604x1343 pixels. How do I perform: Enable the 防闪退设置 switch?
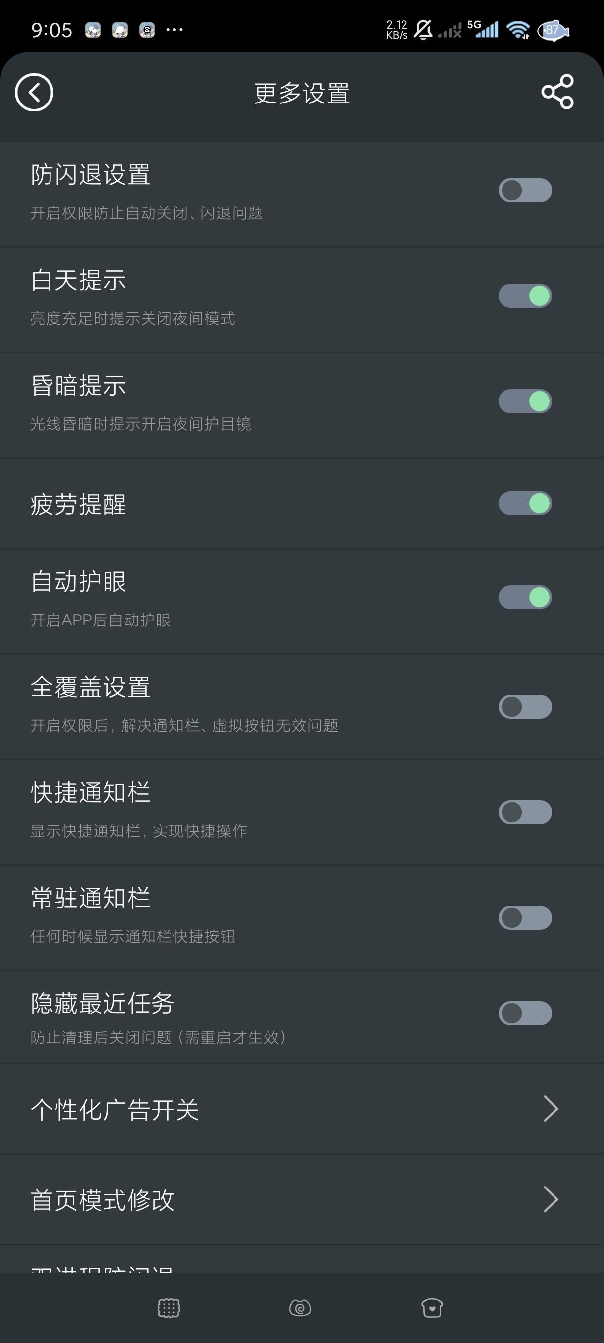pos(525,190)
